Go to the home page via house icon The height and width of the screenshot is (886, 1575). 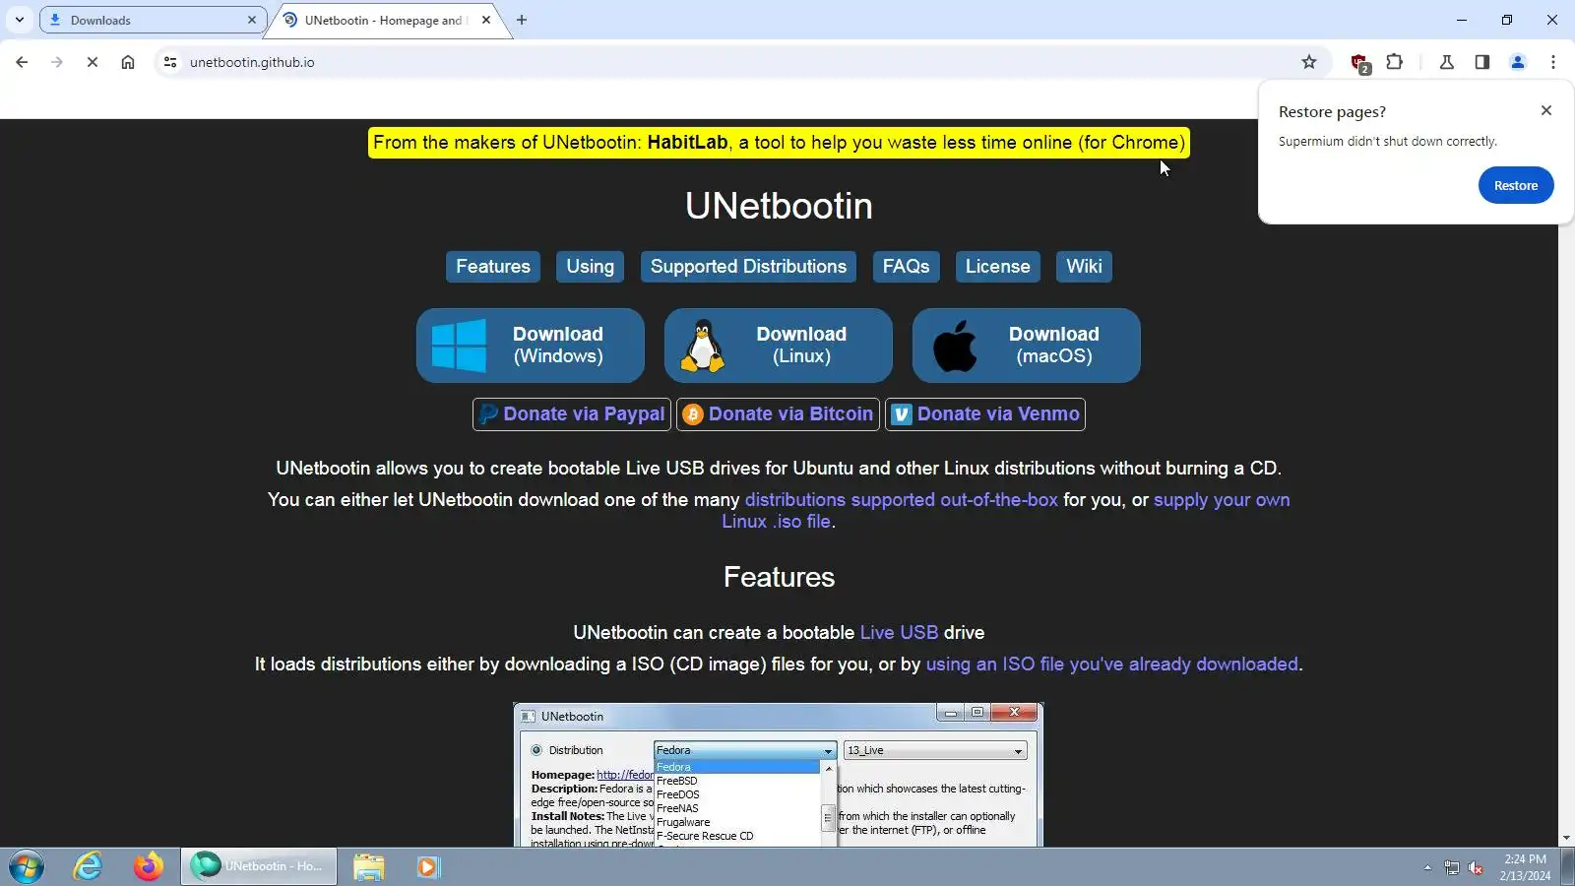click(x=128, y=62)
